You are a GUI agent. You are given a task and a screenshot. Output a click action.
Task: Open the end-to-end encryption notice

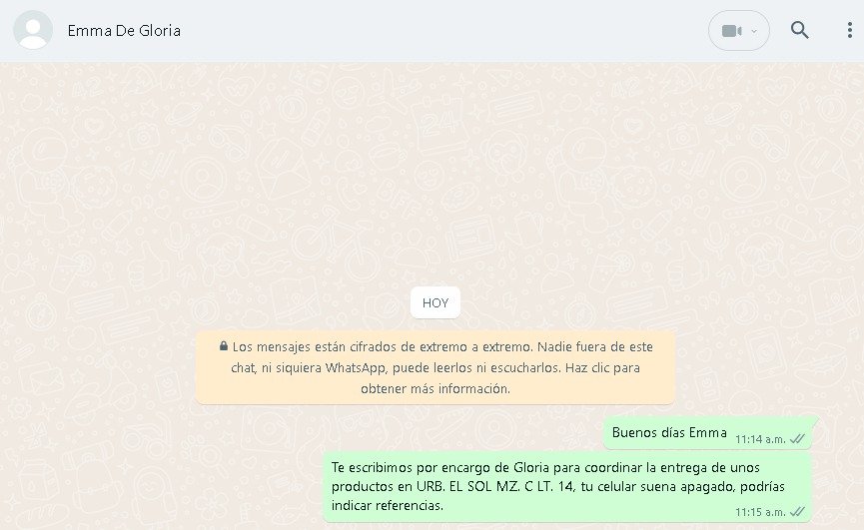[x=435, y=367]
